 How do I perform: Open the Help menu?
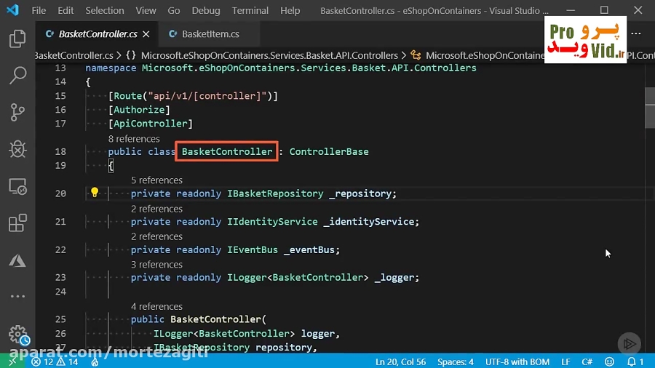[x=290, y=10]
